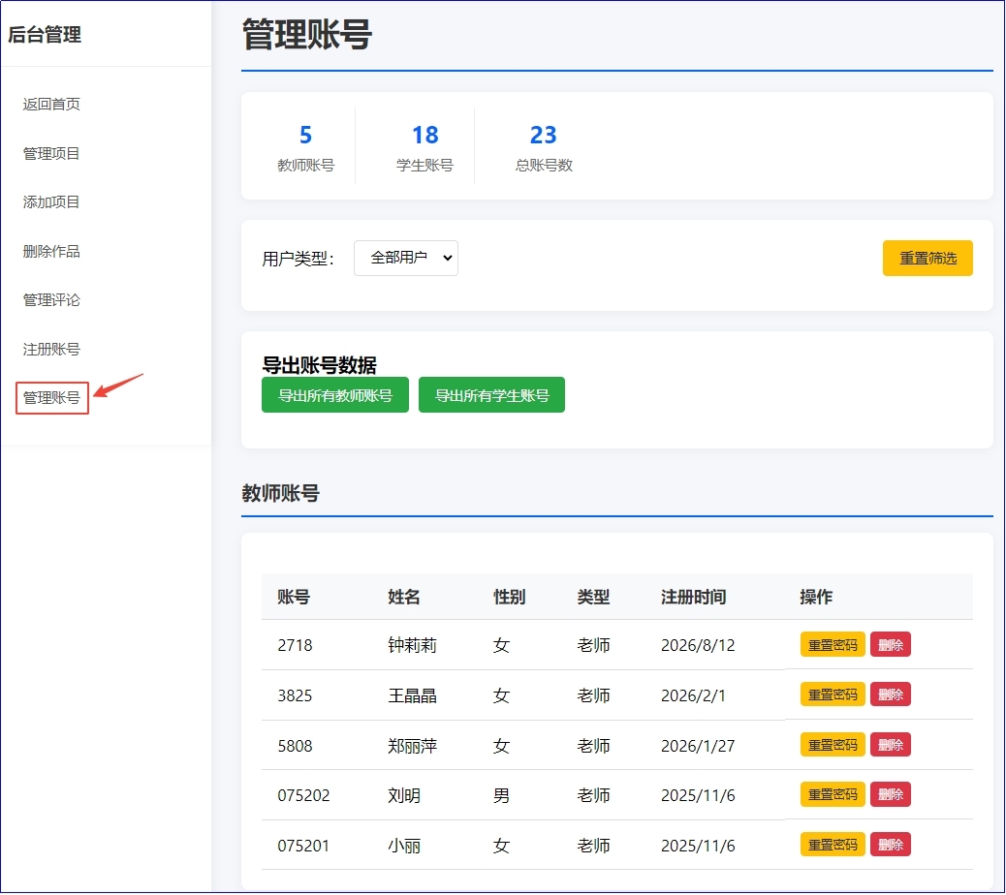Viewport: 1006px width, 895px height.
Task: Click the 账号 column header
Action: pyautogui.click(x=294, y=597)
